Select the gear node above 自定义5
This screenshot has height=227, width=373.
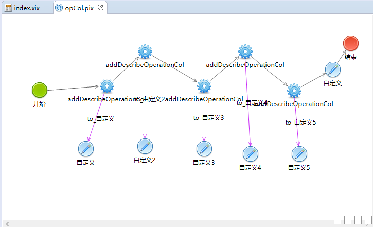tap(294, 91)
